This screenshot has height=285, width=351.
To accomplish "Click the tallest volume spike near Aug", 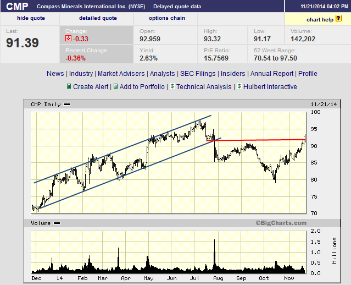I will 214,256.
